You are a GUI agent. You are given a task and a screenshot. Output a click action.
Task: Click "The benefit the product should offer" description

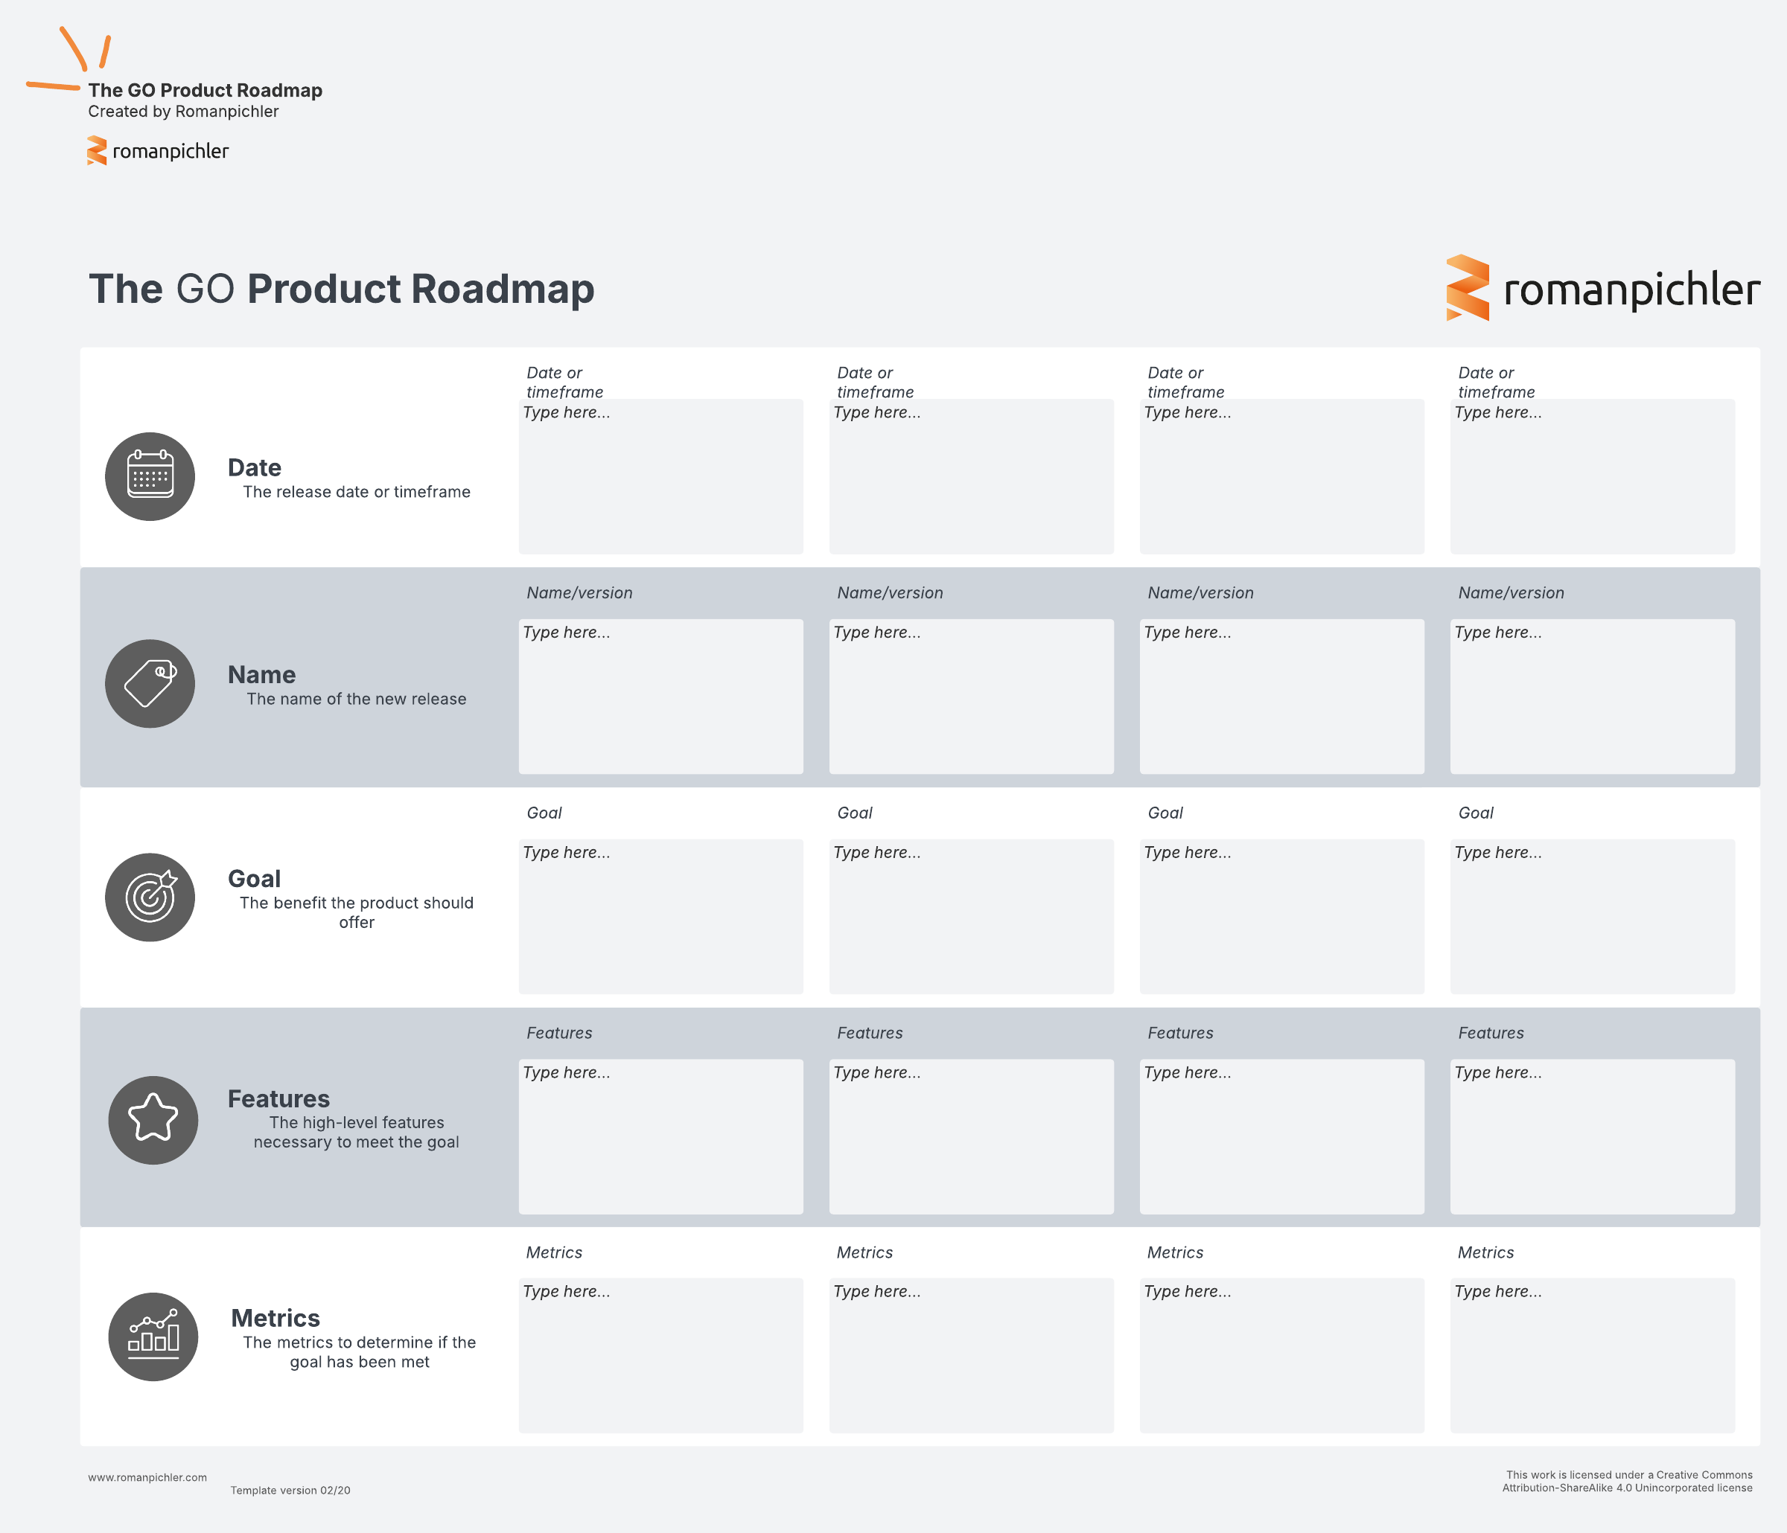356,912
